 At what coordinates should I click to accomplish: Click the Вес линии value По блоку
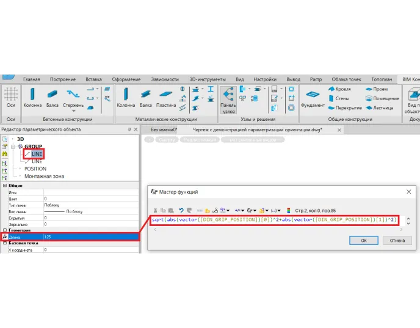coord(91,211)
